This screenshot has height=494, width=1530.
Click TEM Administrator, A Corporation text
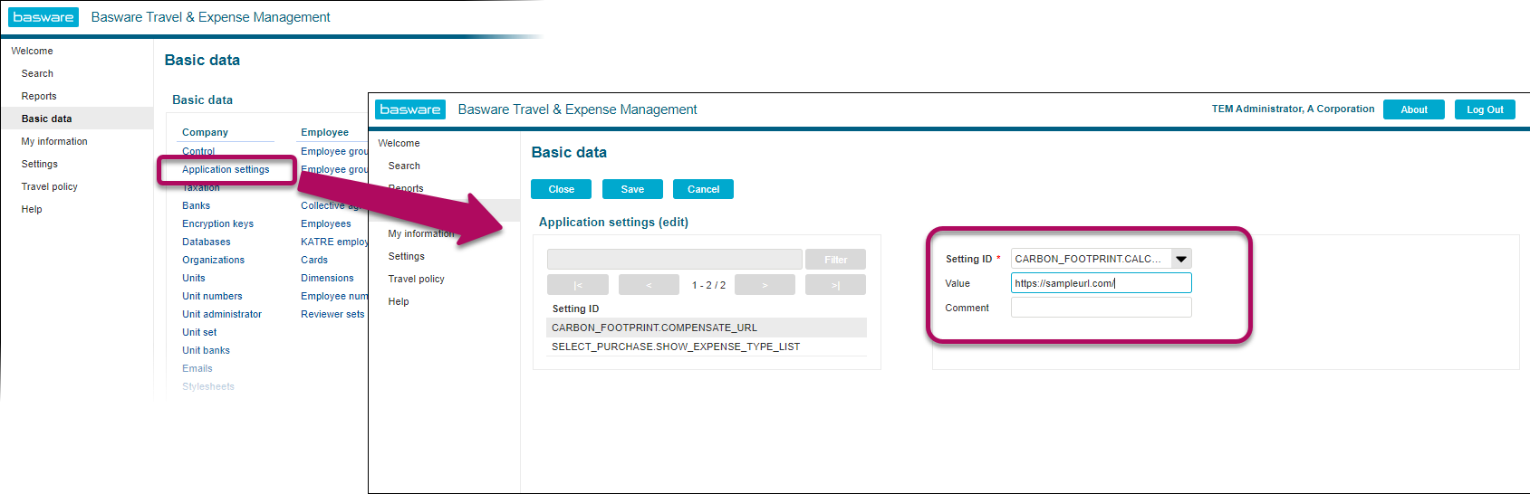pyautogui.click(x=1293, y=109)
